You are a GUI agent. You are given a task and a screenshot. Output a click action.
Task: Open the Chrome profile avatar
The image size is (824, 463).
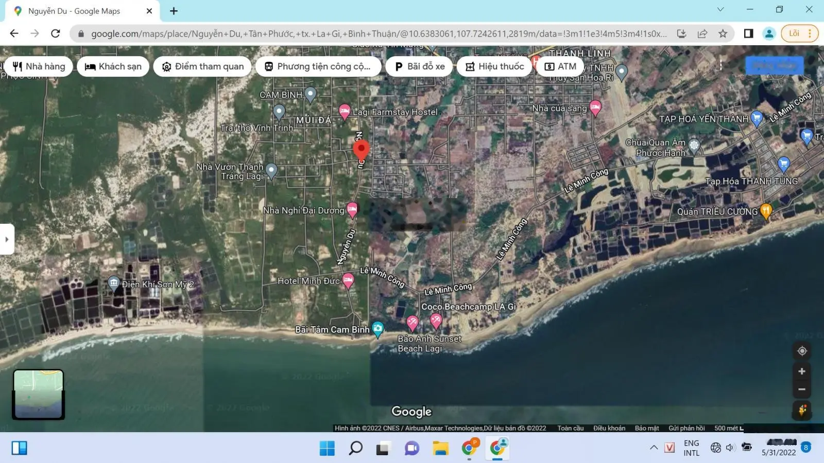[769, 33]
